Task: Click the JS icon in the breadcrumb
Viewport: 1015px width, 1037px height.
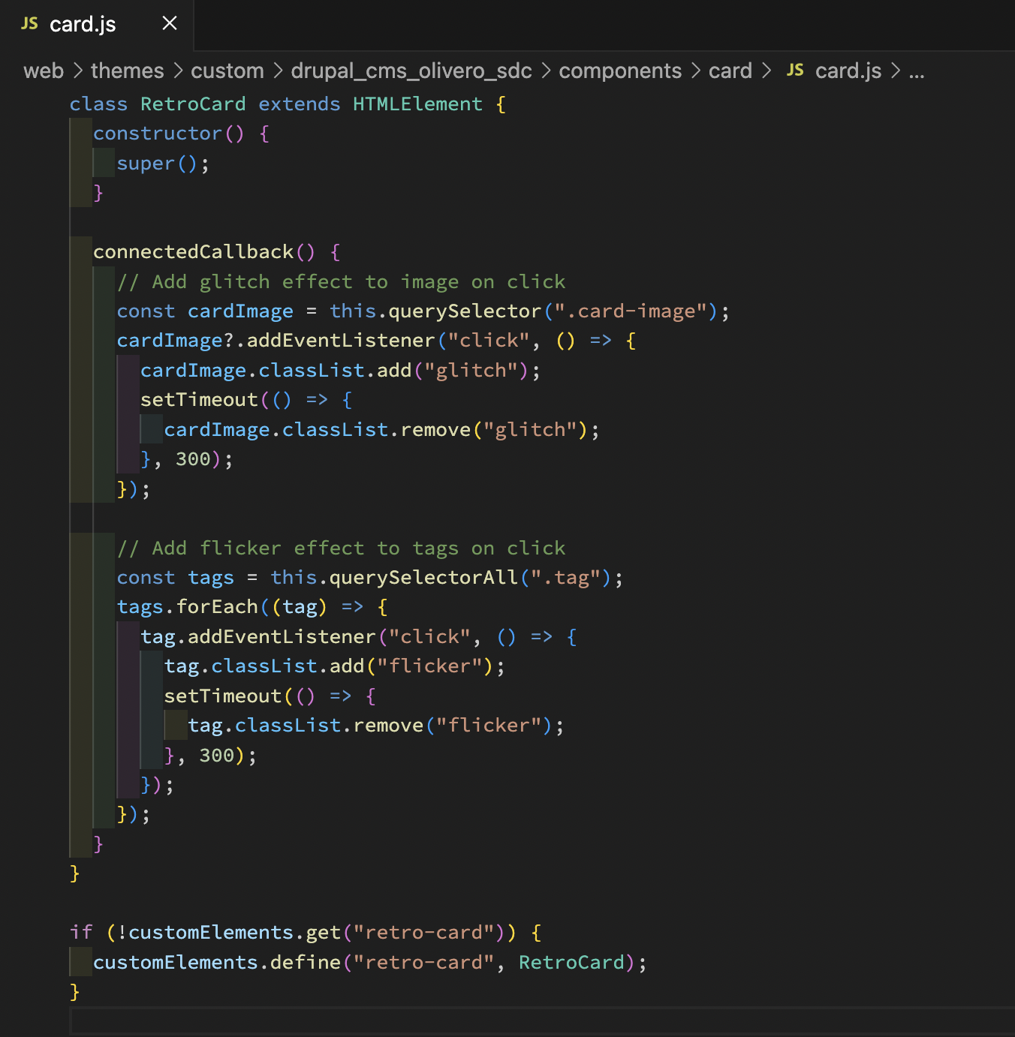Action: click(795, 71)
